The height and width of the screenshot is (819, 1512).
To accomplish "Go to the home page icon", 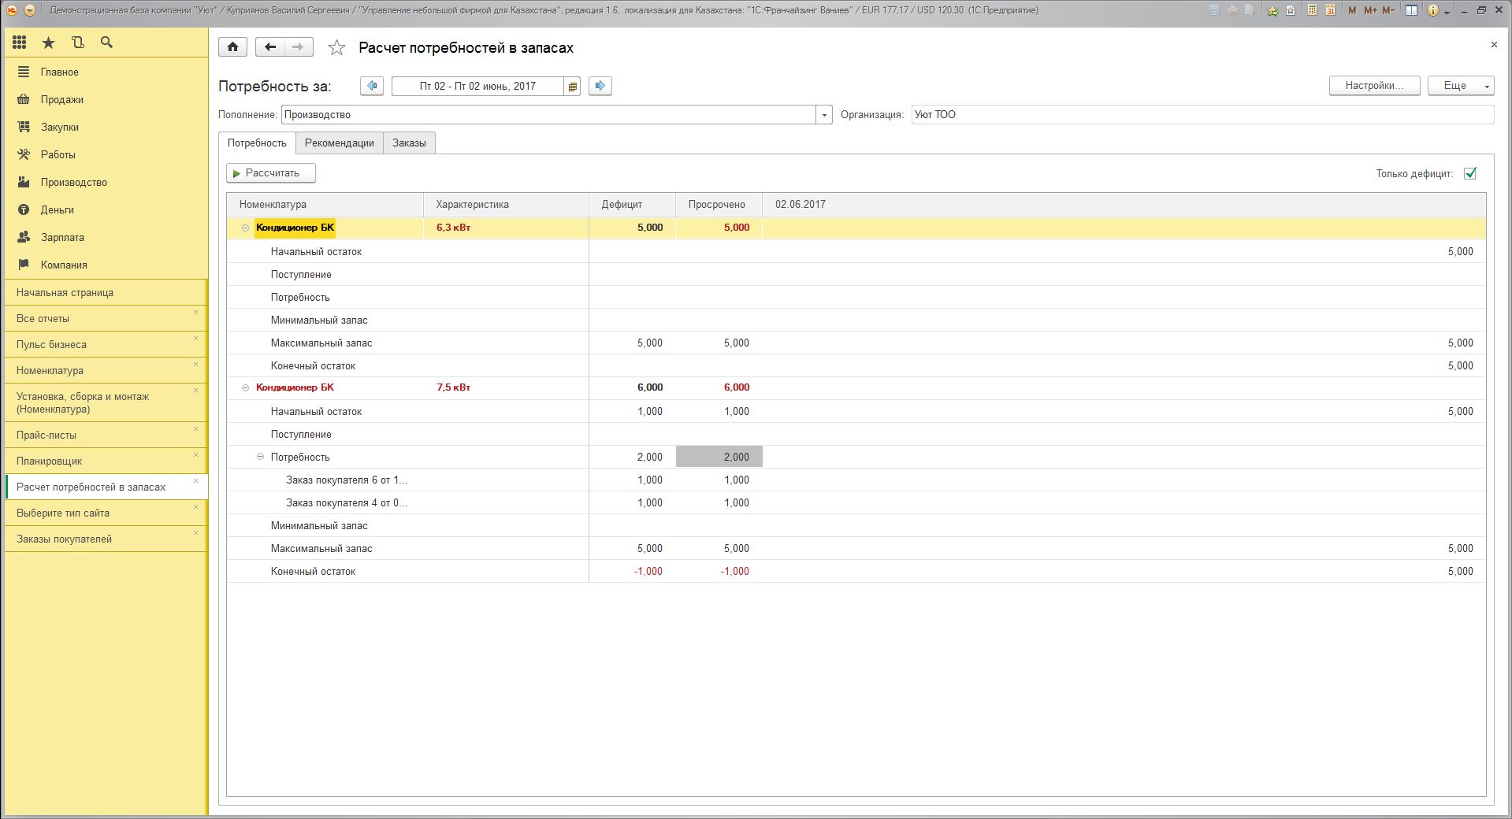I will point(233,47).
